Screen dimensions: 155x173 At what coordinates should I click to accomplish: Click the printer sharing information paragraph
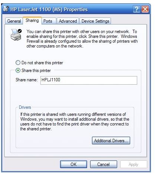(82, 39)
